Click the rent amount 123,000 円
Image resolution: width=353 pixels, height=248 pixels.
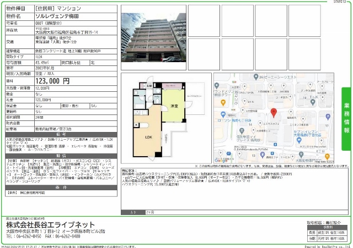pos(52,81)
